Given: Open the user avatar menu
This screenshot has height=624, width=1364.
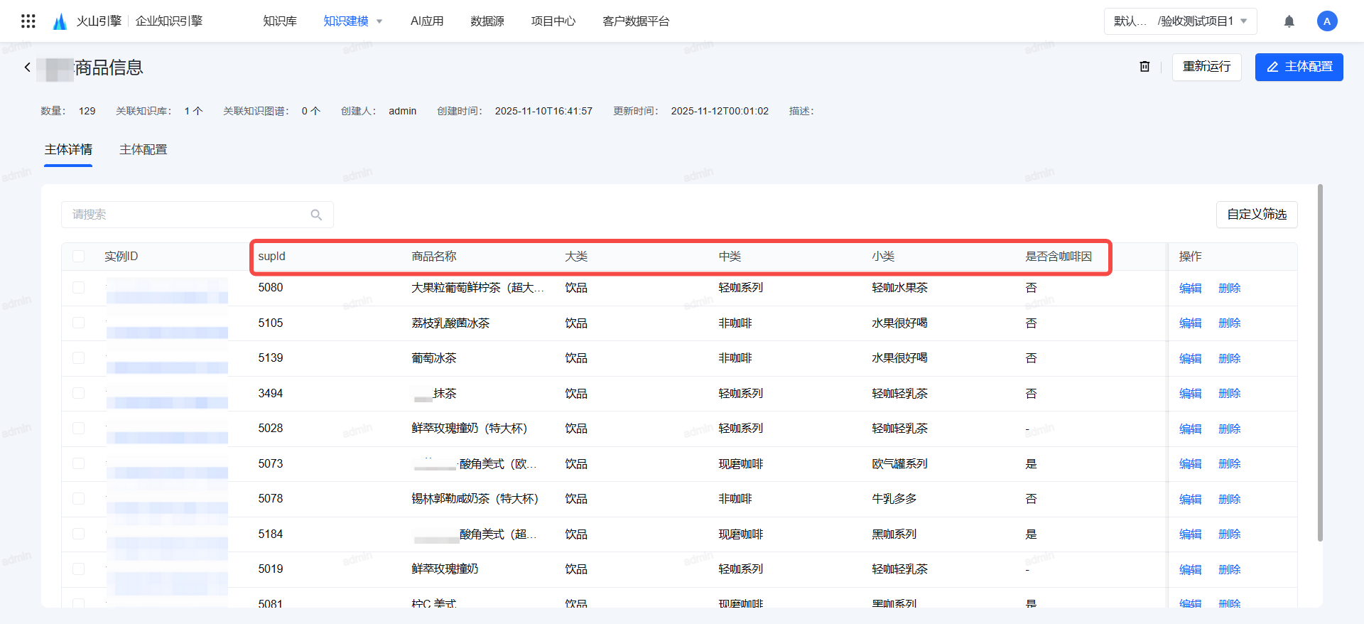Looking at the screenshot, I should coord(1326,21).
